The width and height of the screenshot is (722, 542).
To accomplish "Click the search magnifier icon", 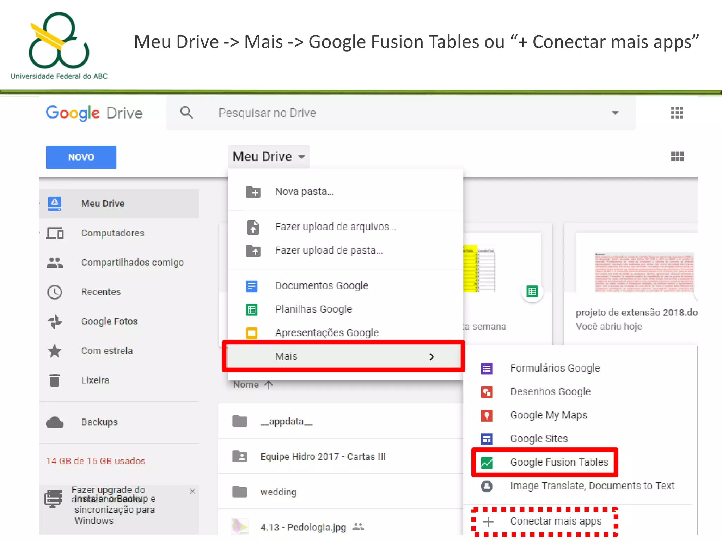I will [x=186, y=113].
